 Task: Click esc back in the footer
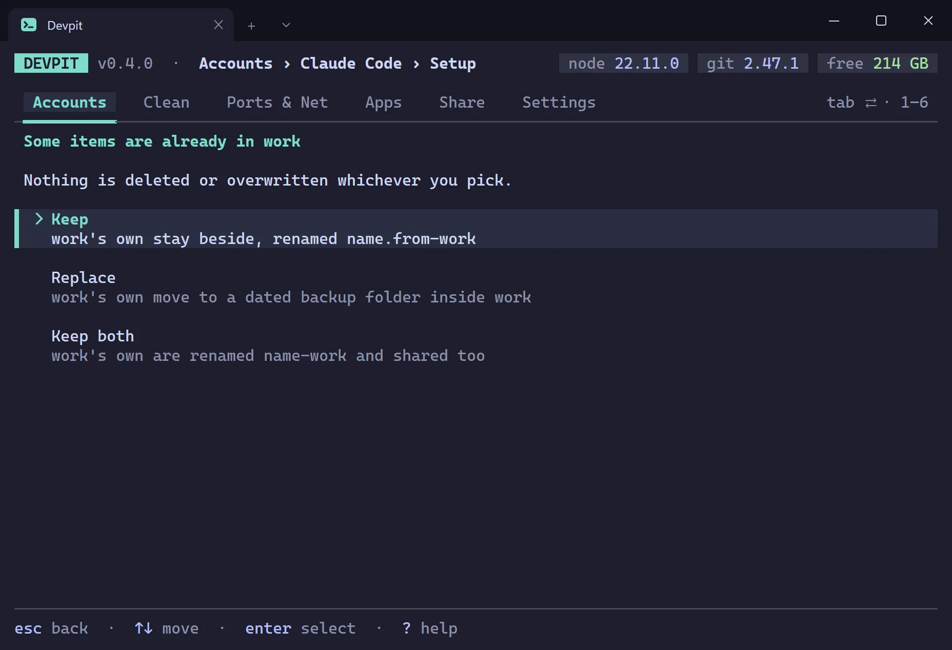[x=51, y=628]
